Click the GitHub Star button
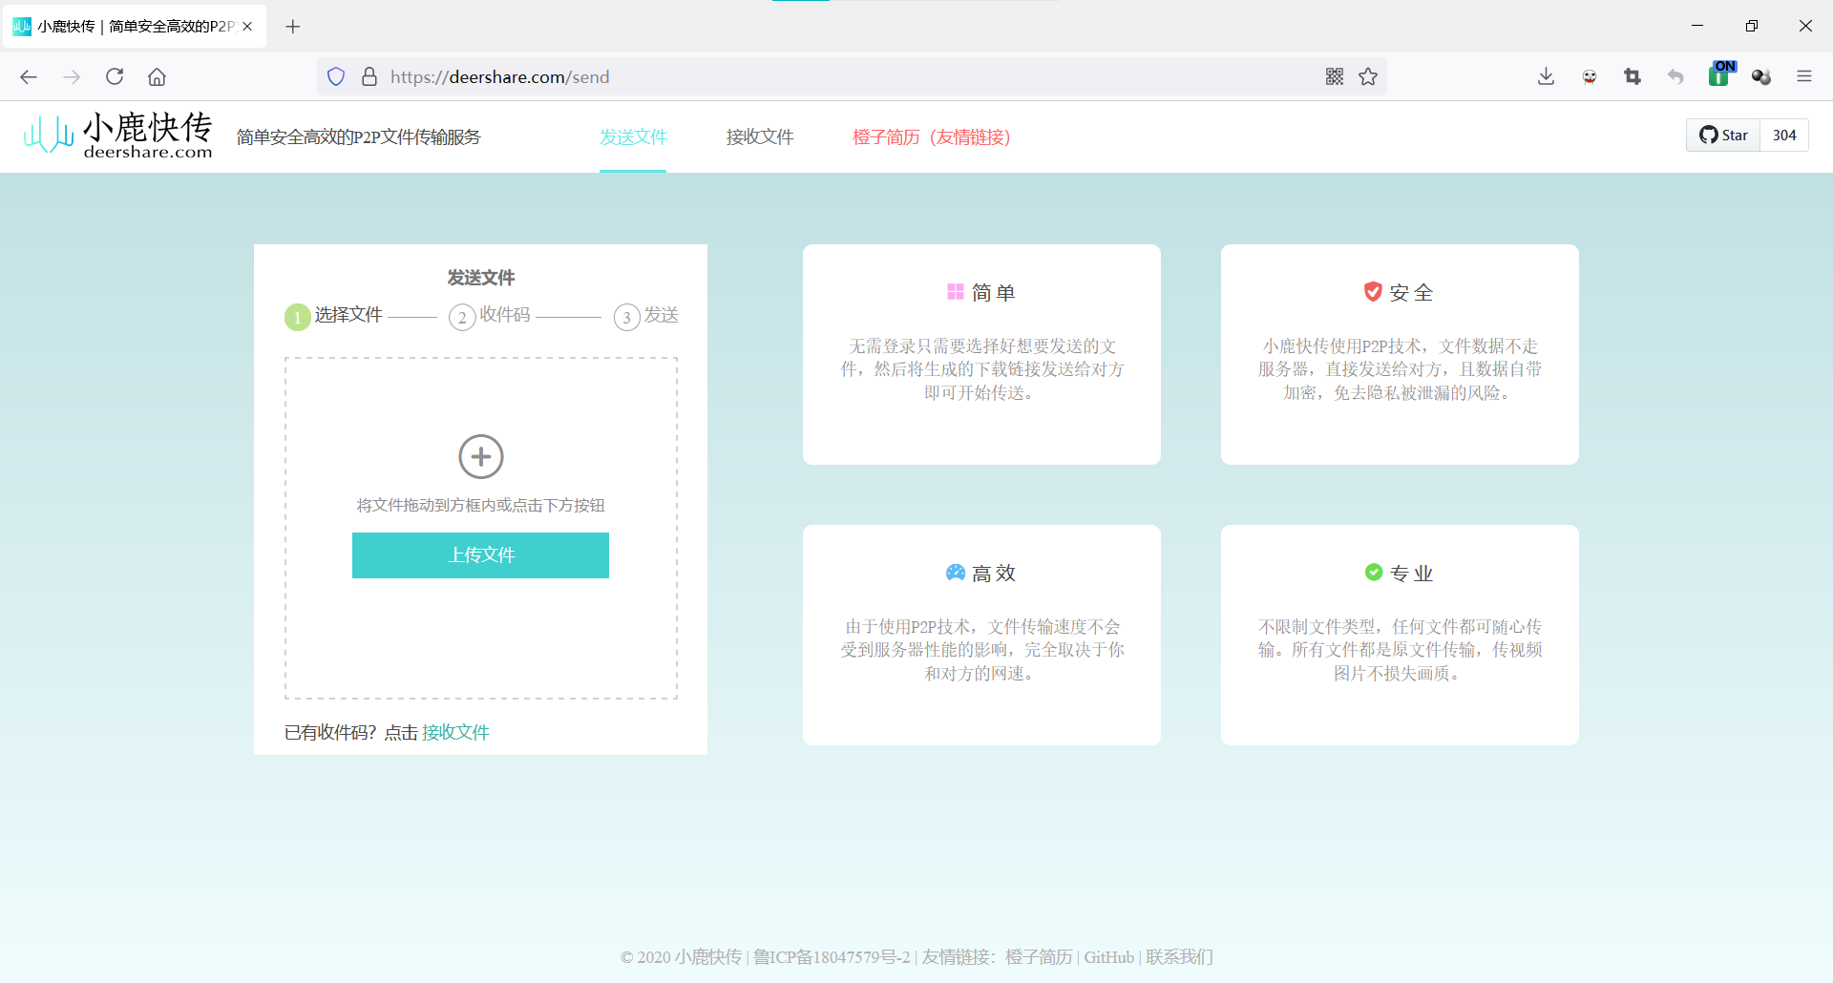The width and height of the screenshot is (1833, 983). pyautogui.click(x=1723, y=136)
